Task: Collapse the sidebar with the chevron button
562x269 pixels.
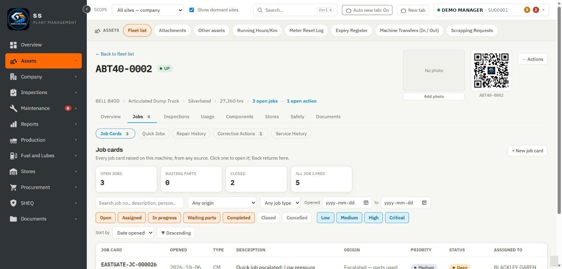Action: coord(86,9)
